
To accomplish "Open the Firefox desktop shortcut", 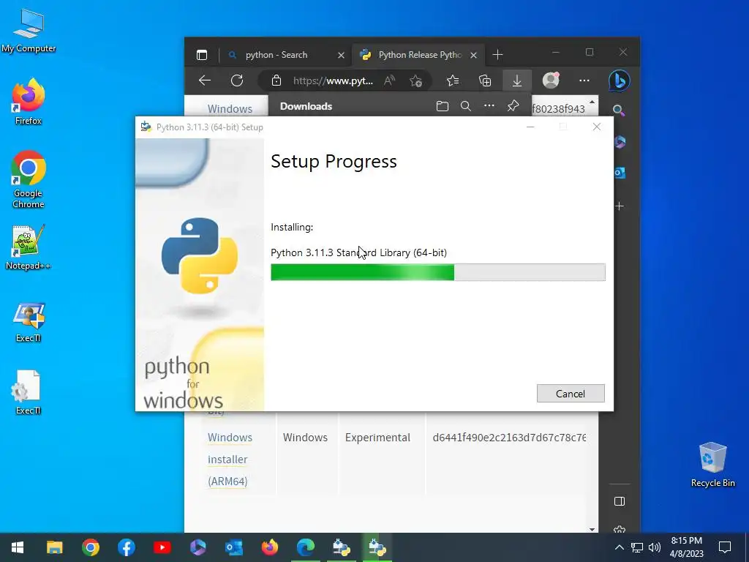I will (x=29, y=102).
